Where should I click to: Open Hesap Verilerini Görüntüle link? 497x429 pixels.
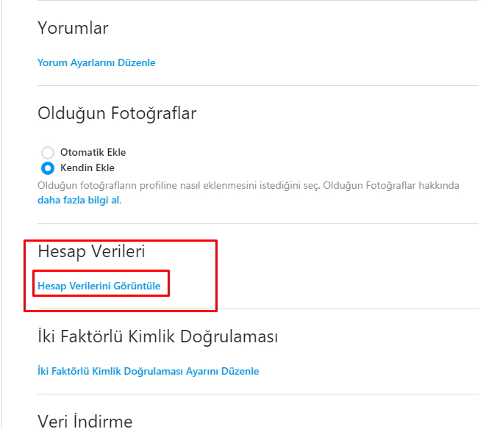click(99, 285)
